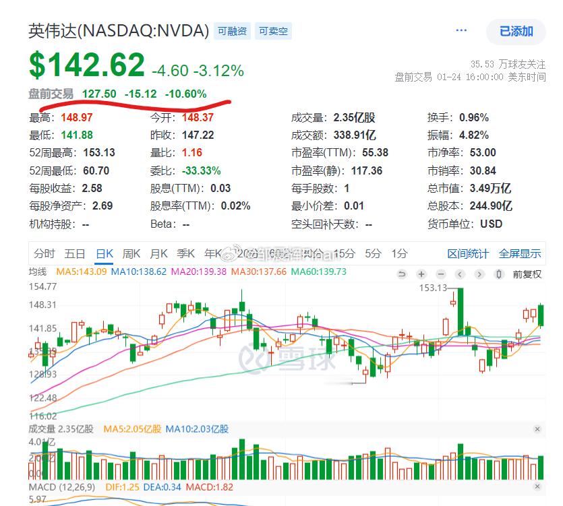Click the 市盈率(静) 117.36 value
Screen dimensions: 563x506
[x=367, y=171]
